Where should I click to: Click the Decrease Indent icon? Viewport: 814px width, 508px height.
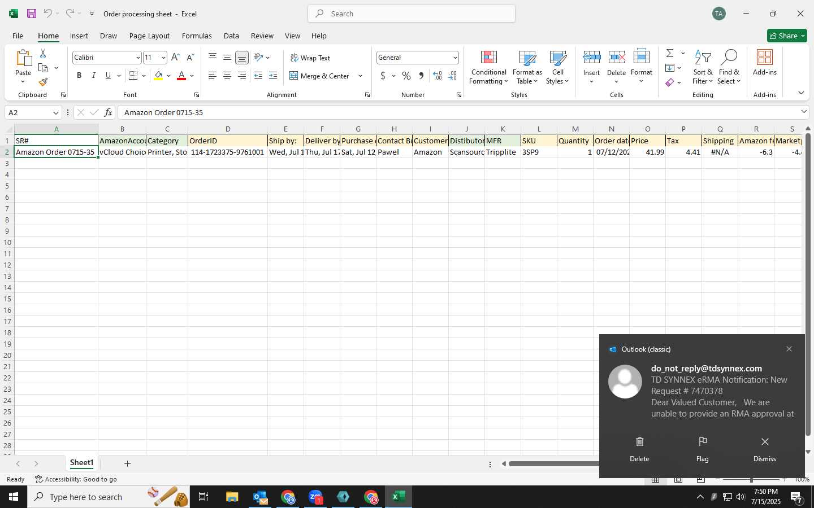pyautogui.click(x=258, y=76)
